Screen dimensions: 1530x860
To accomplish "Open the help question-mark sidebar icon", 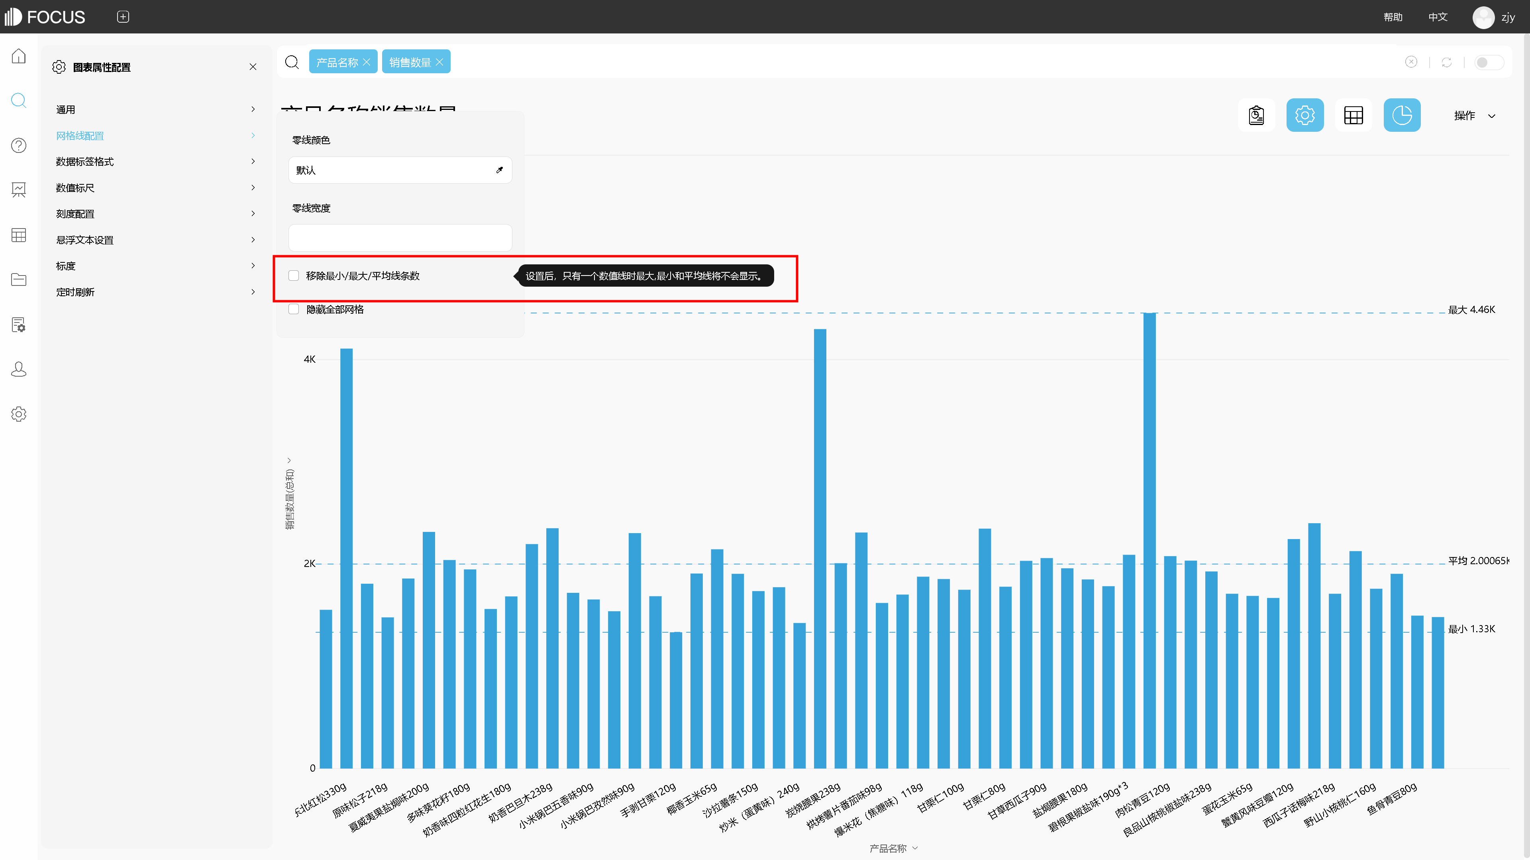I will point(18,145).
